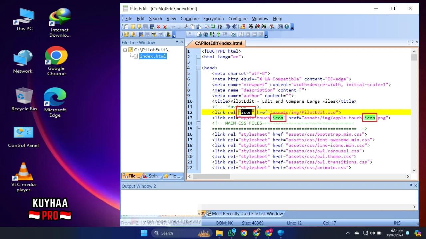Click the green up arrow toolbar icon
Image resolution: width=426 pixels, height=239 pixels.
tap(218, 34)
